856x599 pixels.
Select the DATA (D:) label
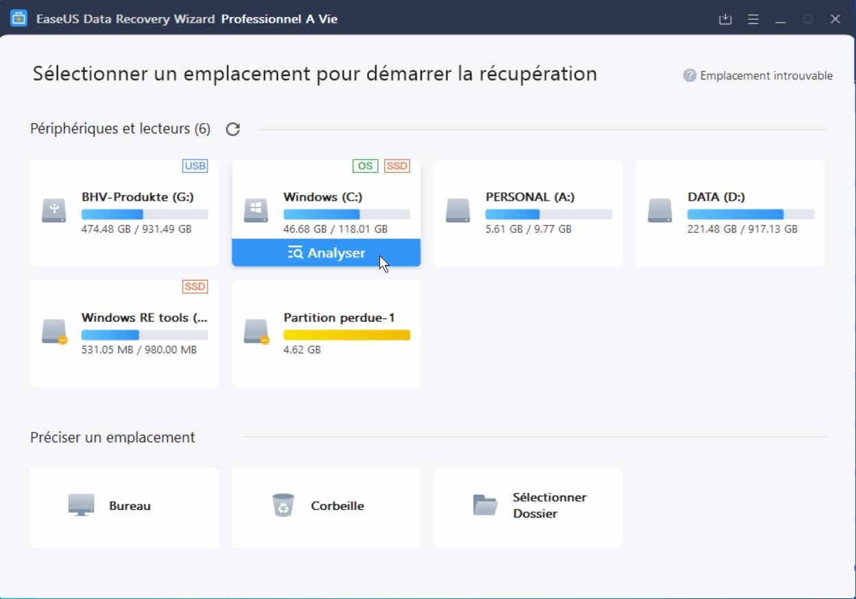click(x=716, y=197)
